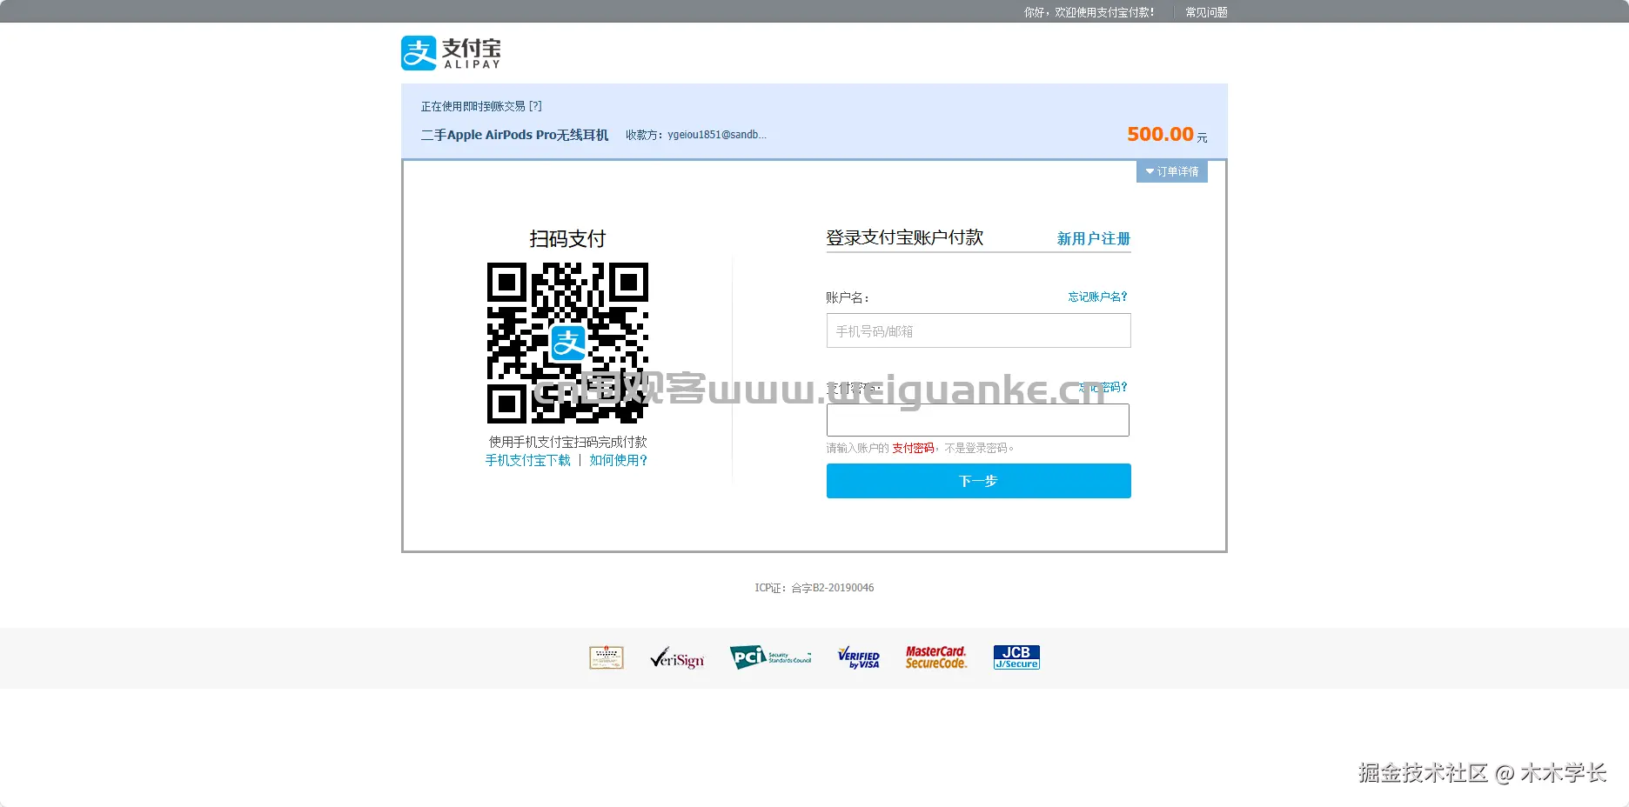The height and width of the screenshot is (807, 1629).
Task: Open the 手机支付宝下载 download link
Action: pos(528,460)
